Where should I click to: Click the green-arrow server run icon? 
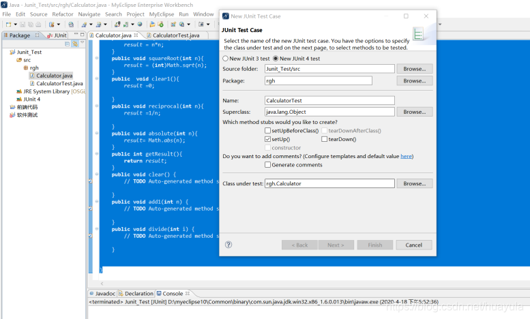126,25
